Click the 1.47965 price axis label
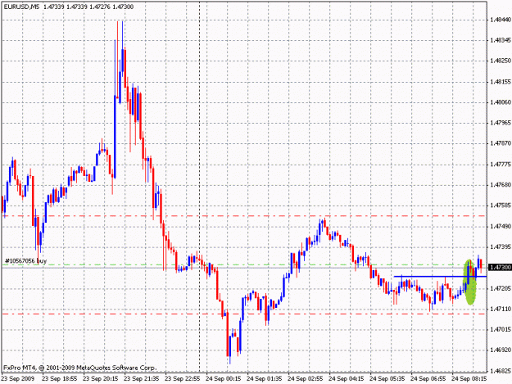Viewport: 512px width, 384px height. pos(501,123)
